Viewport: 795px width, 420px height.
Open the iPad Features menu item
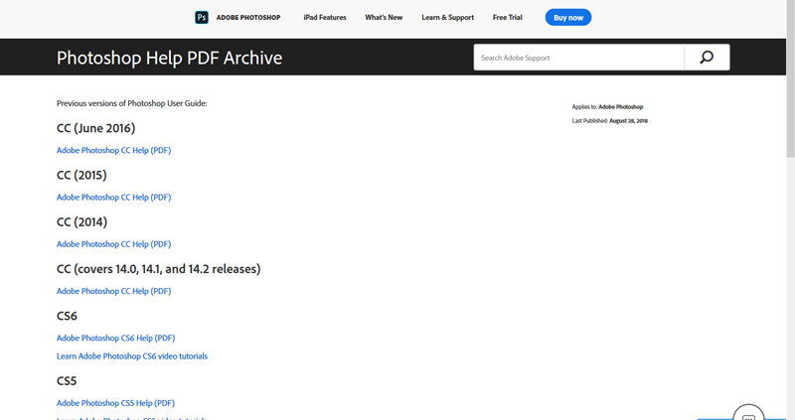(x=325, y=17)
